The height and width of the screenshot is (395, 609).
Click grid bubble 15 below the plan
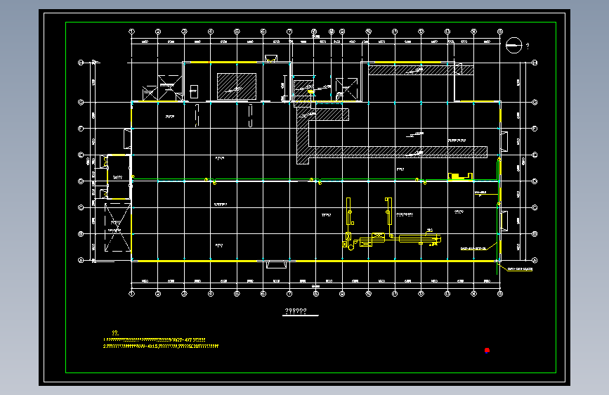500,294
